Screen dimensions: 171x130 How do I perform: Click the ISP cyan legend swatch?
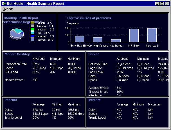tap(32, 33)
